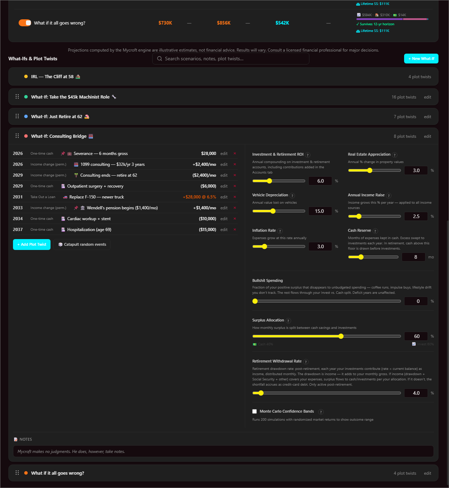Viewport: 449px width, 488px height.
Task: Open help for Cash Reserve
Action: 375,231
